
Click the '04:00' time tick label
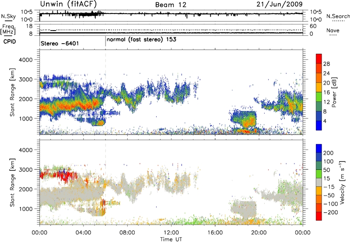[x=83, y=233]
